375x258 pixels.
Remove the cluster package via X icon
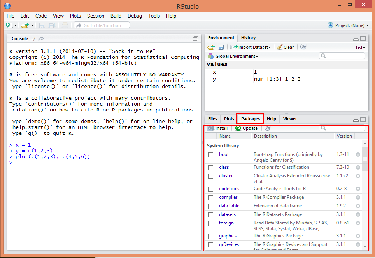[358, 176]
